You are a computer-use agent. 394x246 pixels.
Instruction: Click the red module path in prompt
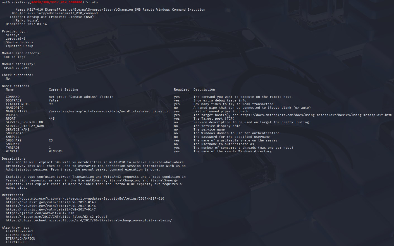point(57,2)
